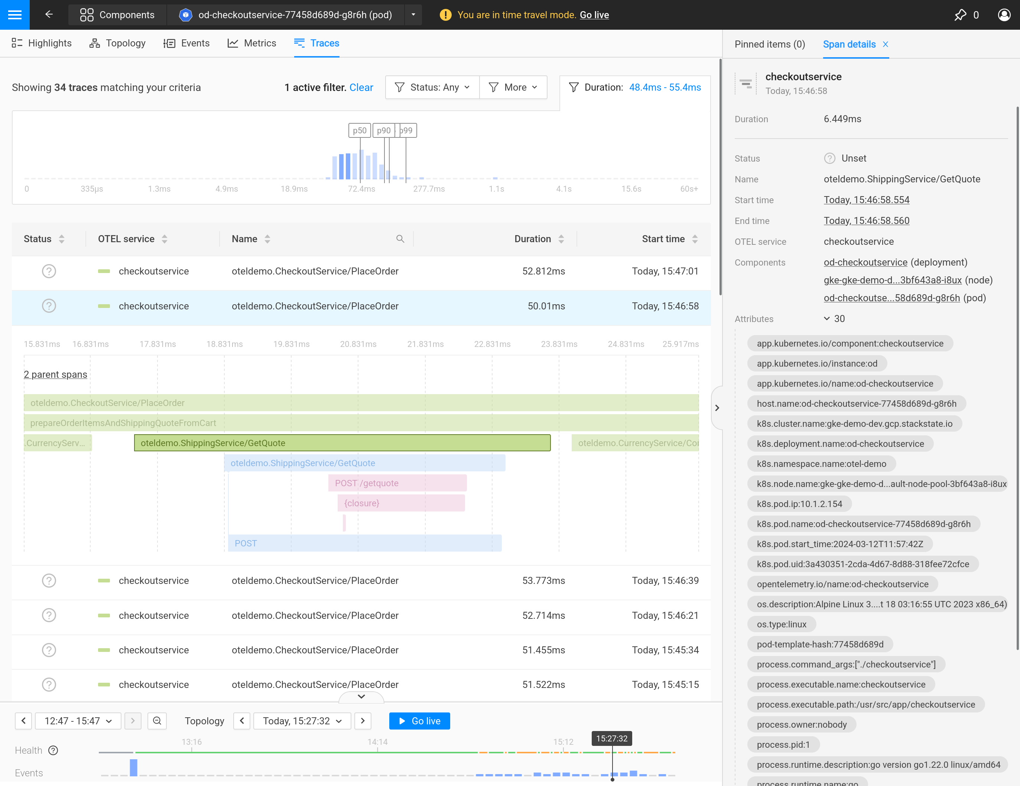Switch to the Metrics tab
Viewport: 1020px width, 786px height.
point(252,43)
